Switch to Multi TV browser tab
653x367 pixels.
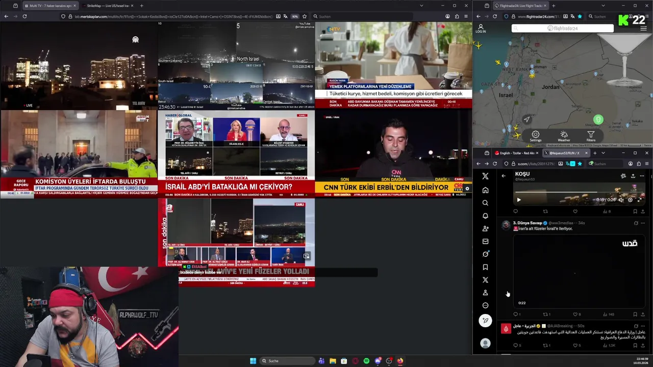[50, 6]
